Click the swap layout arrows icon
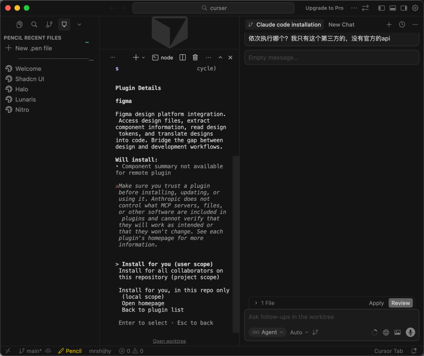The image size is (424, 356). point(366,8)
